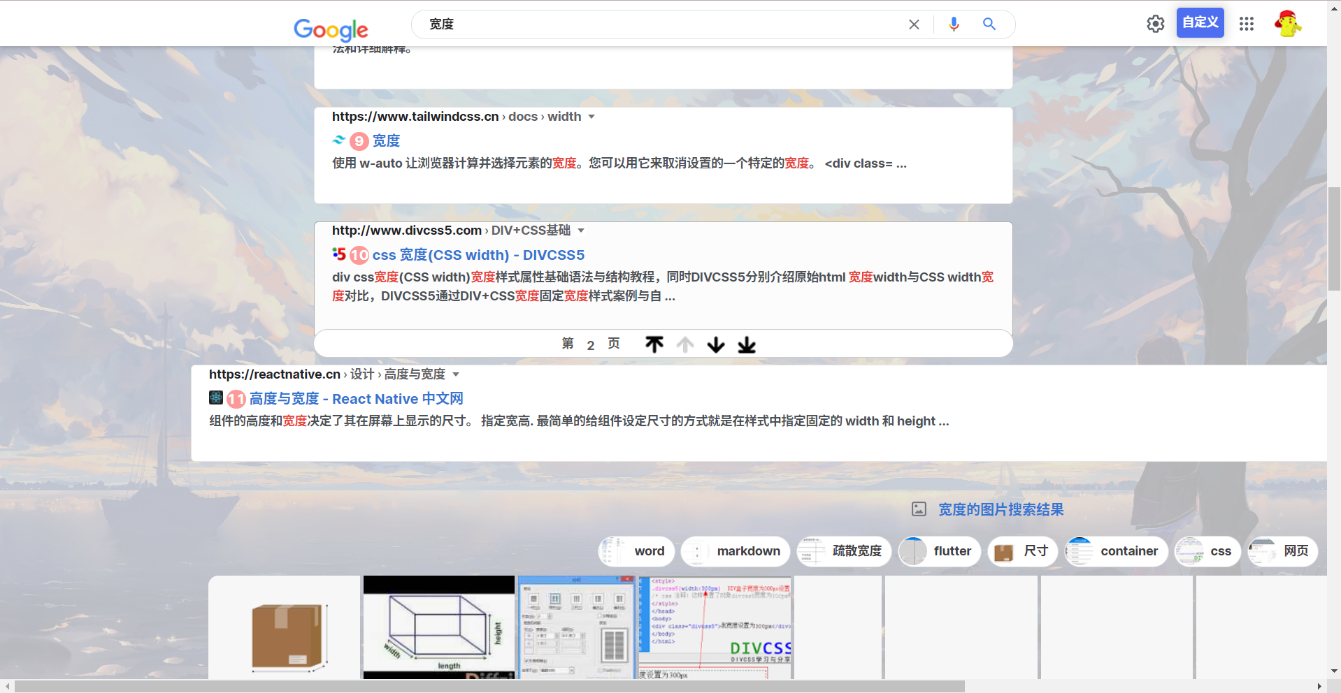1341x693 pixels.
Task: Click http://www.divcss5.com URL text
Action: [407, 231]
